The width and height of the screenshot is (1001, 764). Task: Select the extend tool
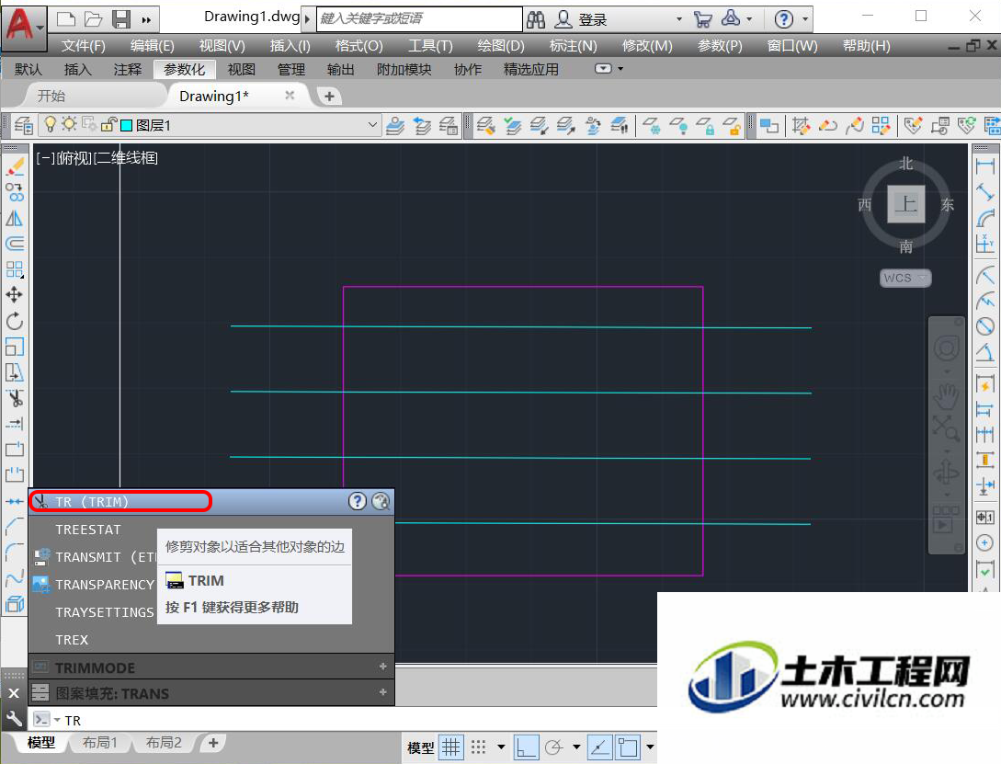coord(15,424)
